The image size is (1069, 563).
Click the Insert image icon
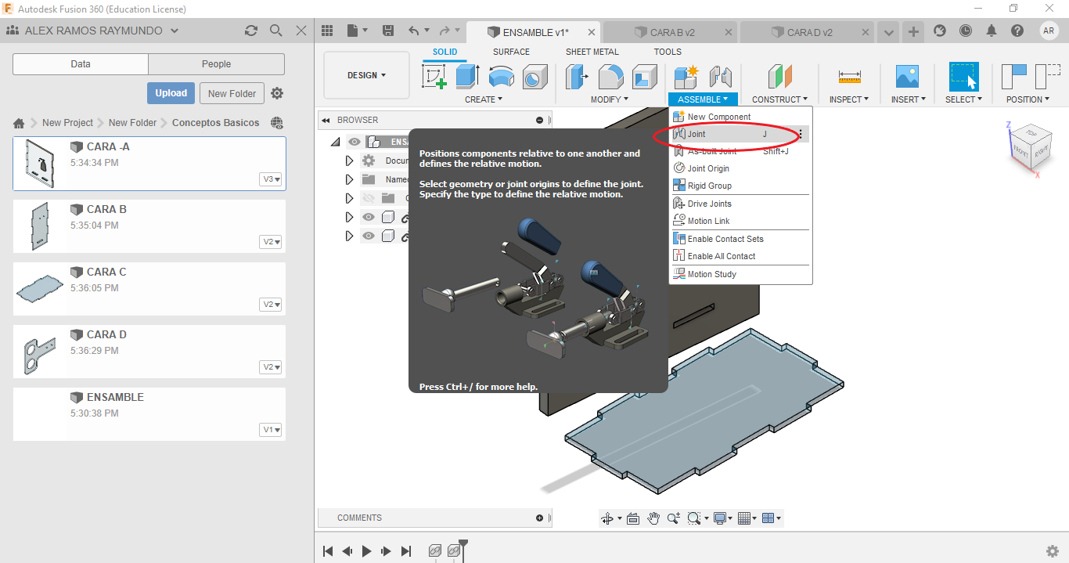(x=907, y=77)
